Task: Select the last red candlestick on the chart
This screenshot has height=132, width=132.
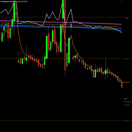Action: click(x=122, y=84)
